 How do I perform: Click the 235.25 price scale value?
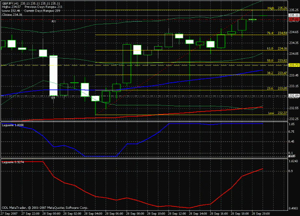pos(294,10)
